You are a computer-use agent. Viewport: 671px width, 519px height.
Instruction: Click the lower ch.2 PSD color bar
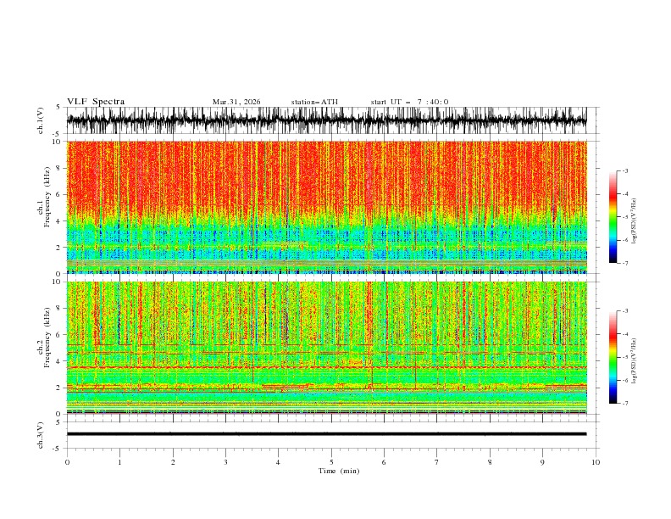click(x=613, y=357)
